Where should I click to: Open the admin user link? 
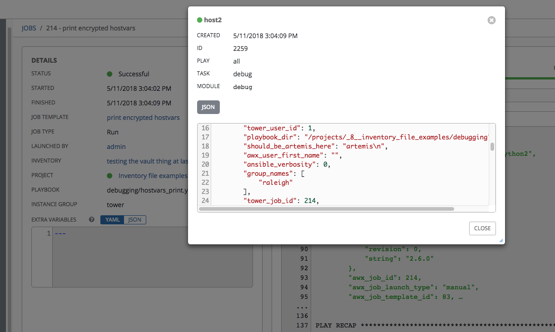pyautogui.click(x=116, y=147)
